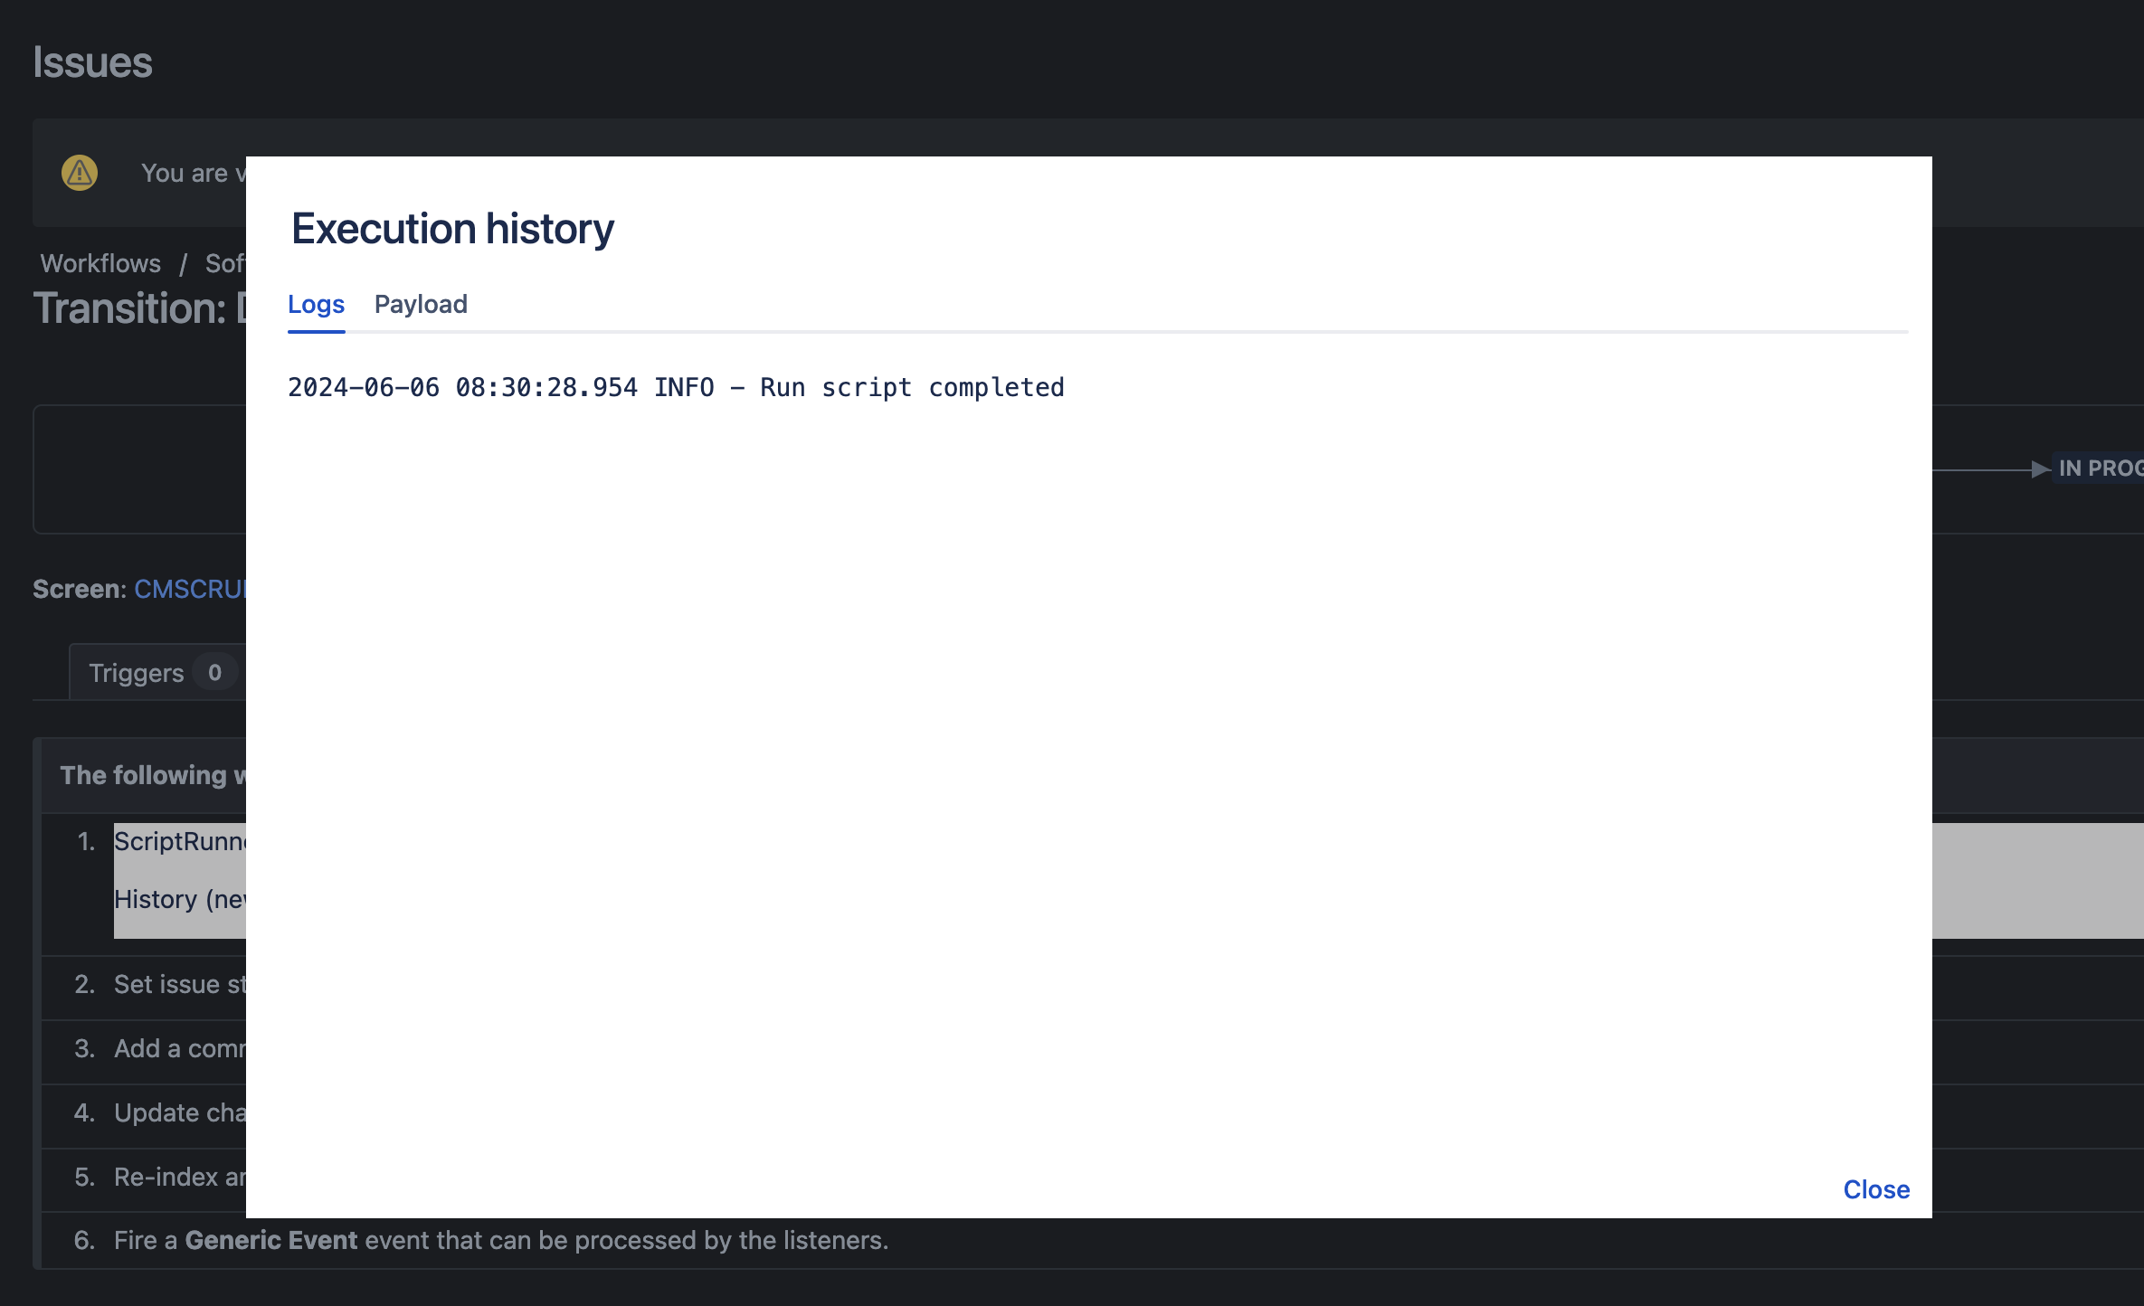The image size is (2144, 1306).
Task: Open the Triggers tab behind the dialog
Action: [x=157, y=672]
